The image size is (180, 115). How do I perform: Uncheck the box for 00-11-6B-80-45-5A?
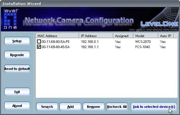click(39, 47)
